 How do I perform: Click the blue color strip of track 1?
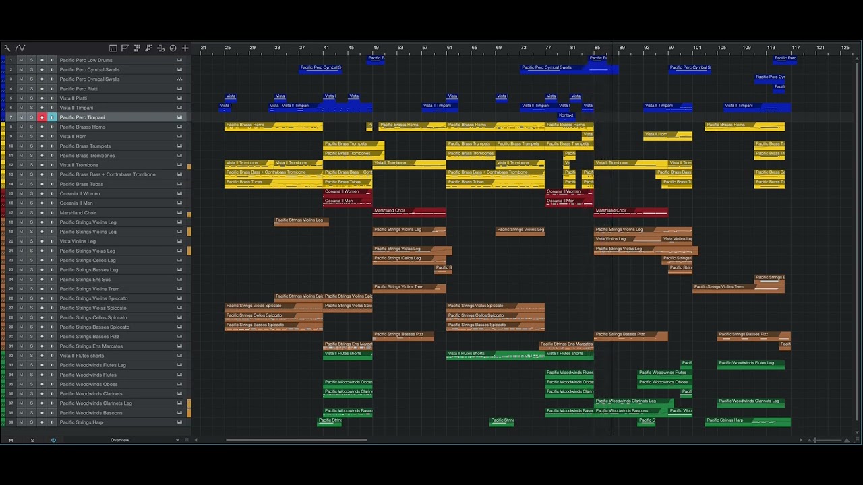click(3, 60)
